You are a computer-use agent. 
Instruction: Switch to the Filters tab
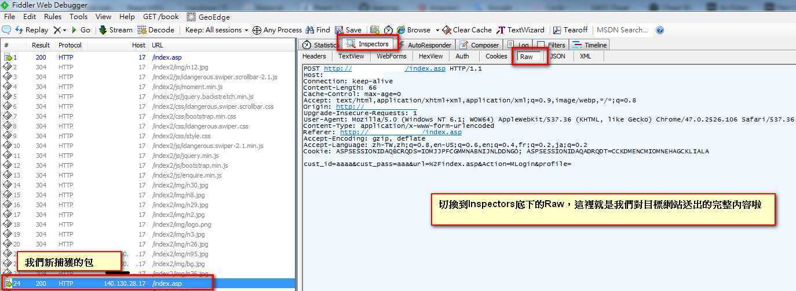(552, 45)
